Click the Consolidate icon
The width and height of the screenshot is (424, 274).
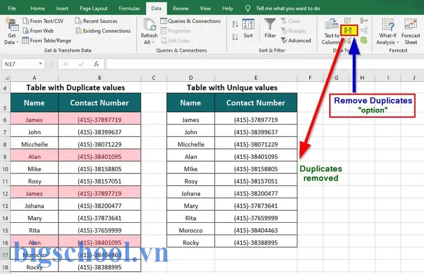364,21
